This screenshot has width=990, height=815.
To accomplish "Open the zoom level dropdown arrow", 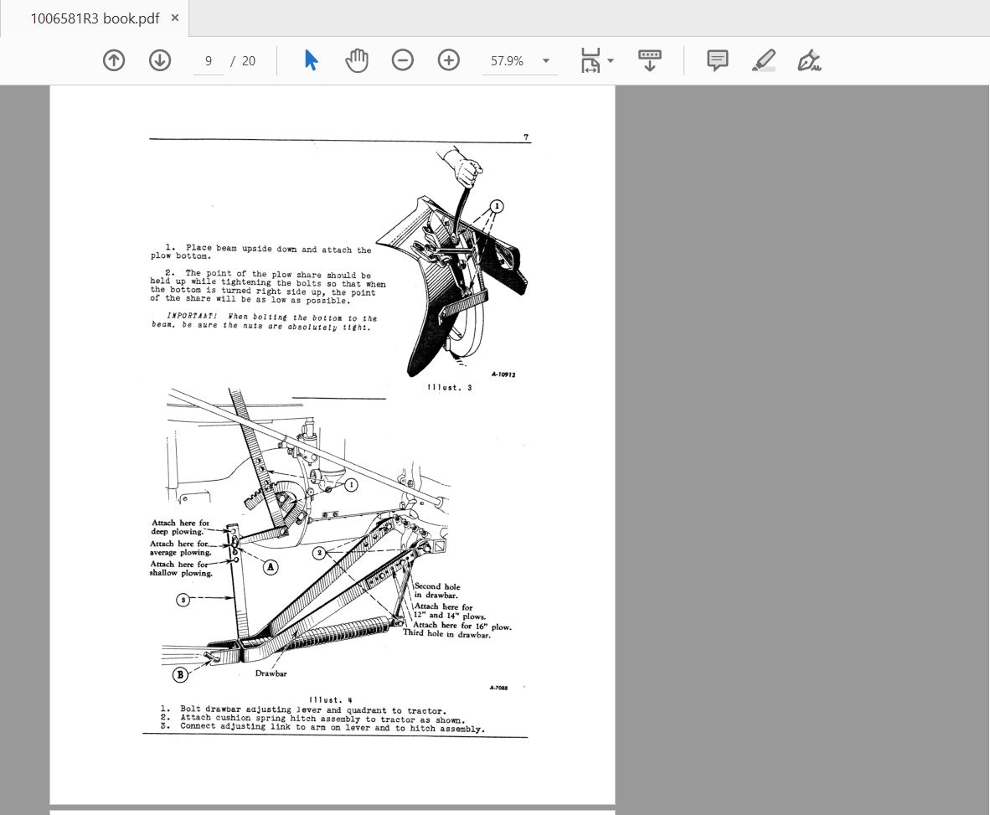I will pos(546,60).
